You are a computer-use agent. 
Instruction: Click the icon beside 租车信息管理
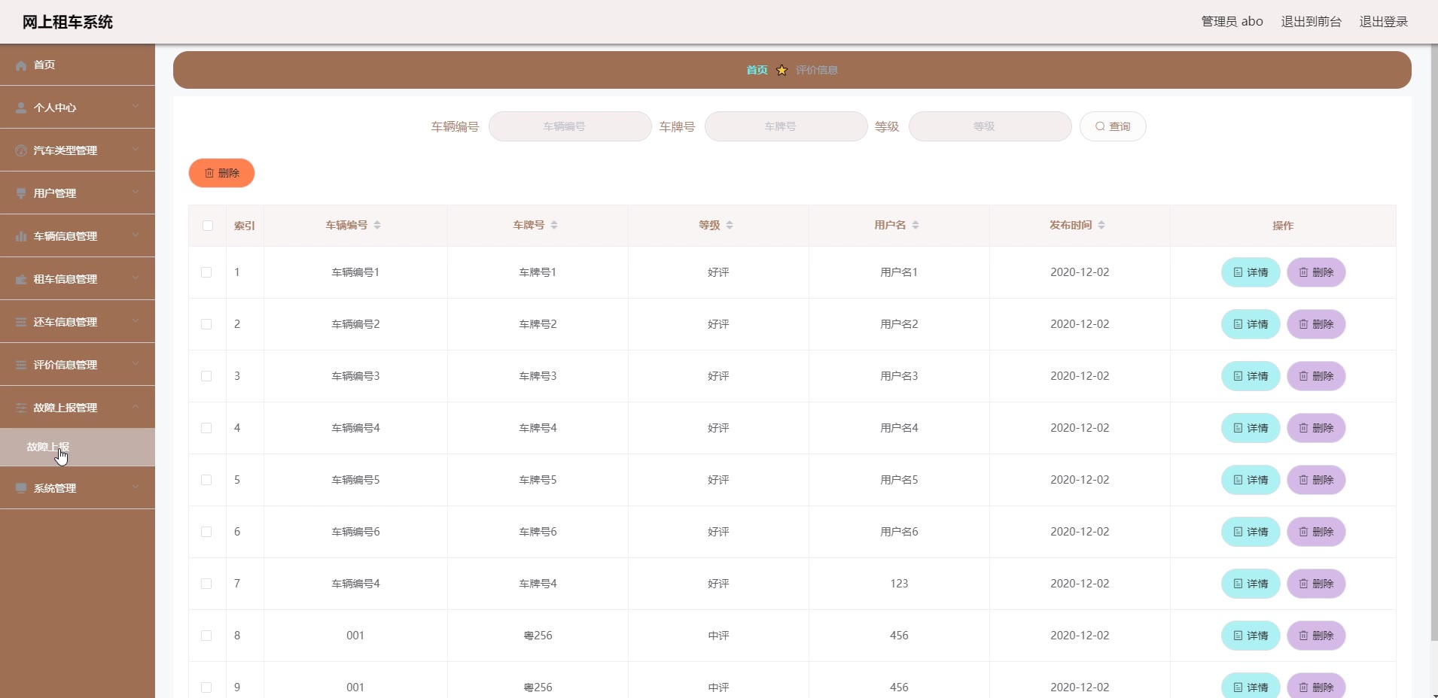tap(21, 280)
